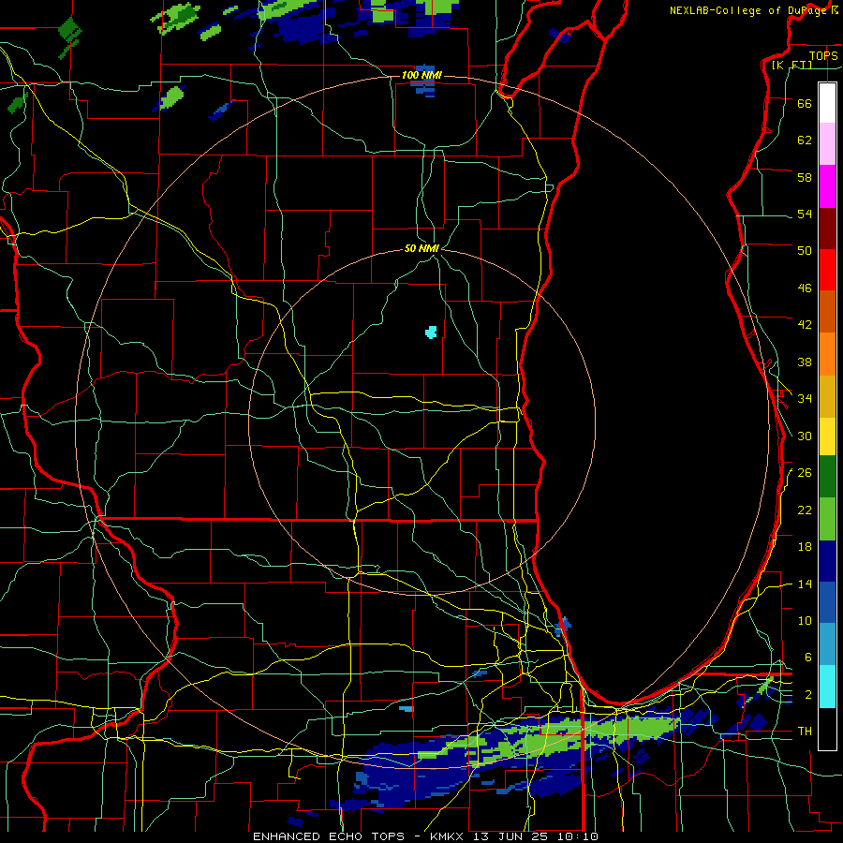Click the "30" legend value

coord(805,436)
